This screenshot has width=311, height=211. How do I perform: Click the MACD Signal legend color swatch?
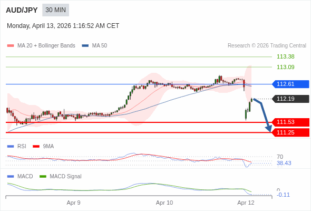tap(43, 177)
